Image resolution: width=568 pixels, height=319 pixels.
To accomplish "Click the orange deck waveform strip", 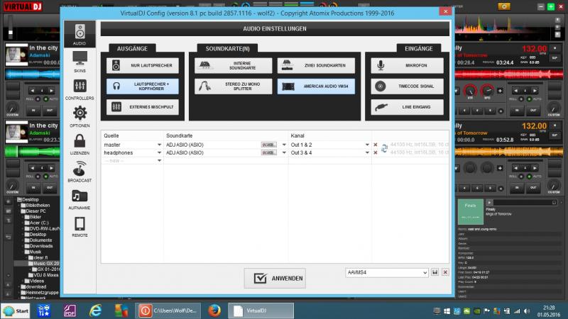I will tap(509, 152).
